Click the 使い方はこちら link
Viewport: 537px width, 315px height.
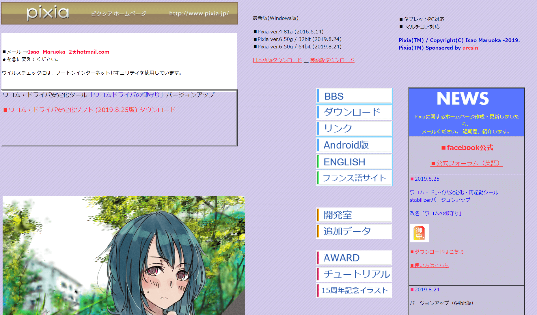[x=429, y=265]
